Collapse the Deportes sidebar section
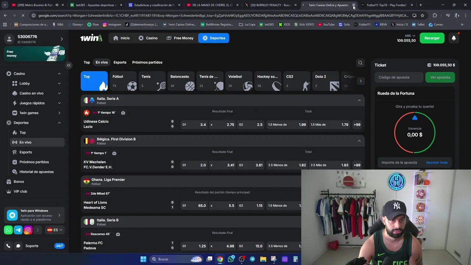 click(x=59, y=123)
